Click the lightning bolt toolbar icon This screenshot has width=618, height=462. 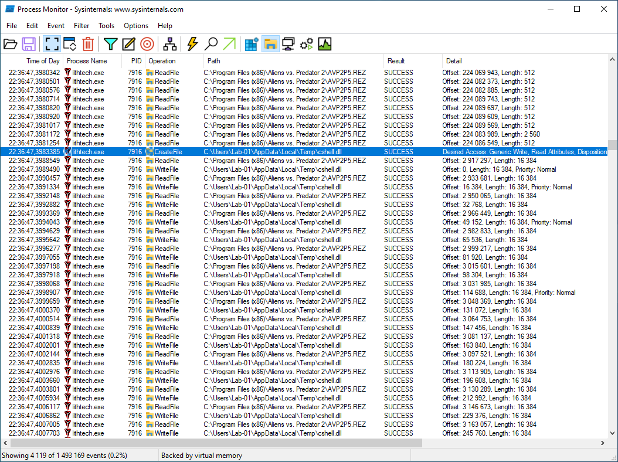[192, 44]
